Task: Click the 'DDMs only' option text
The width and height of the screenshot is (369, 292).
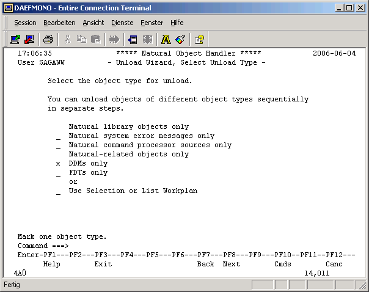Action: point(88,164)
